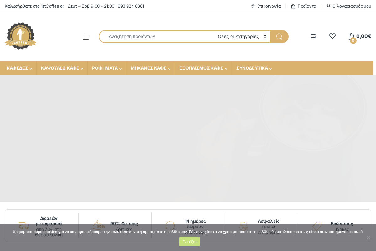The height and width of the screenshot is (251, 376).
Task: Click the 1st Coffee logo
Action: (20, 36)
